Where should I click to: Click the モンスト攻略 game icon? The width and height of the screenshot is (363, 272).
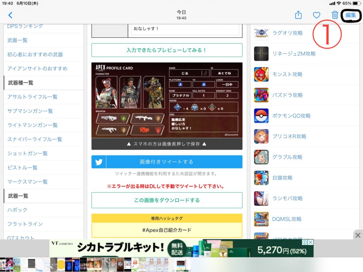261,74
